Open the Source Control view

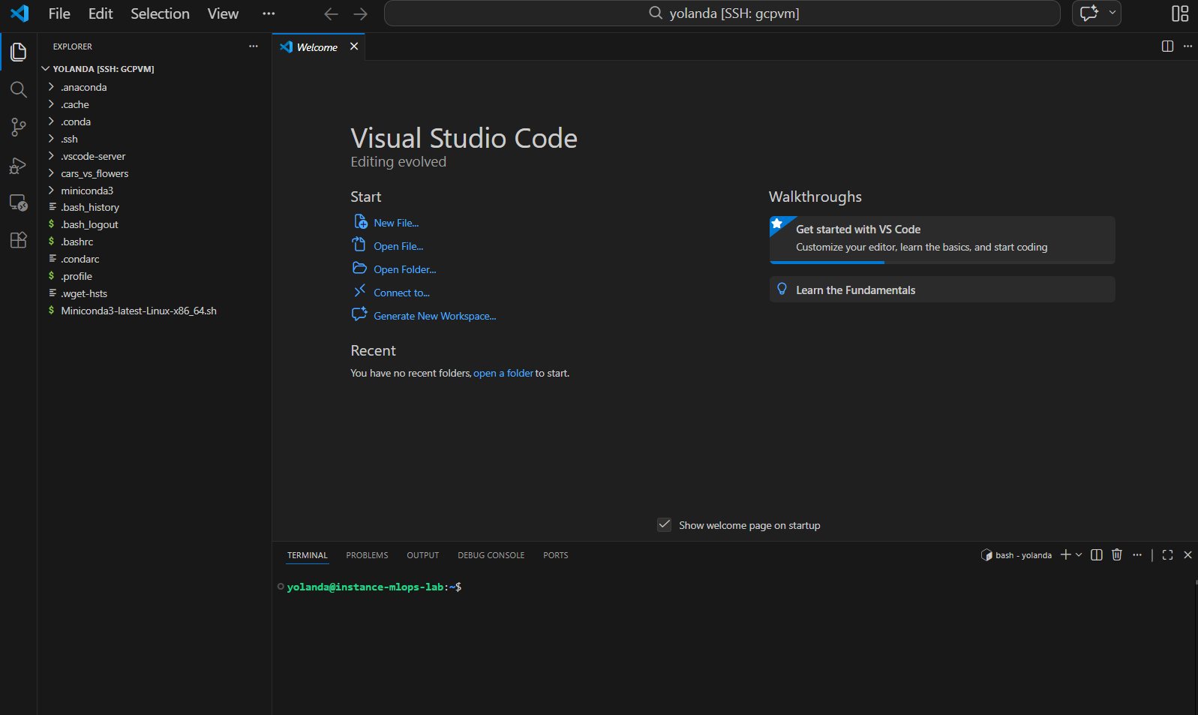[x=18, y=128]
